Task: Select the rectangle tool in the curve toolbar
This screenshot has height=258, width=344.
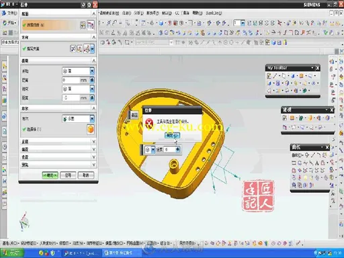Action: (x=294, y=163)
